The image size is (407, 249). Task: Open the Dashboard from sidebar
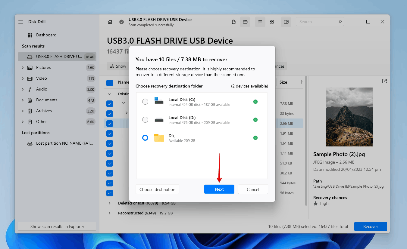46,35
